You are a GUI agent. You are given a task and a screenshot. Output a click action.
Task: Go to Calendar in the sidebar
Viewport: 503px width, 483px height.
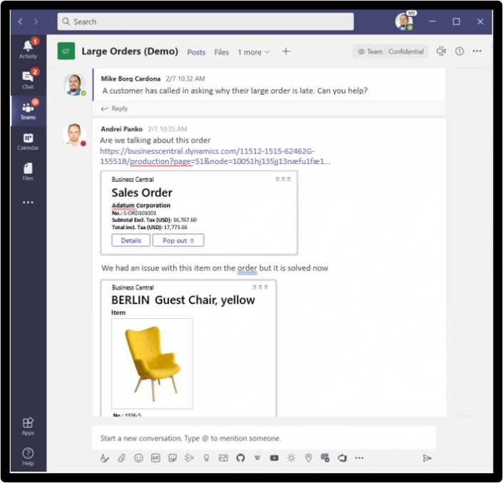[28, 141]
